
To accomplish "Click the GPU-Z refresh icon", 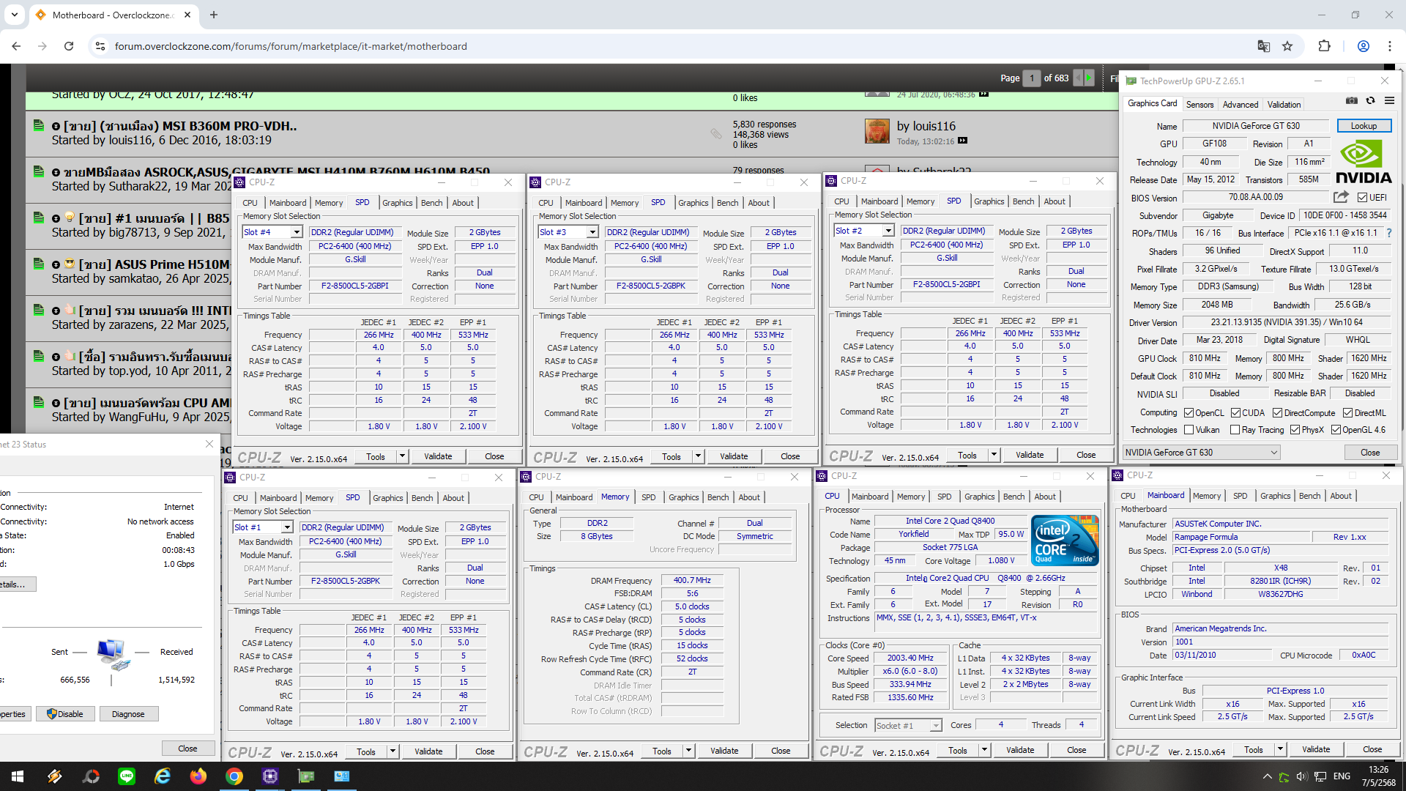I will (1370, 101).
